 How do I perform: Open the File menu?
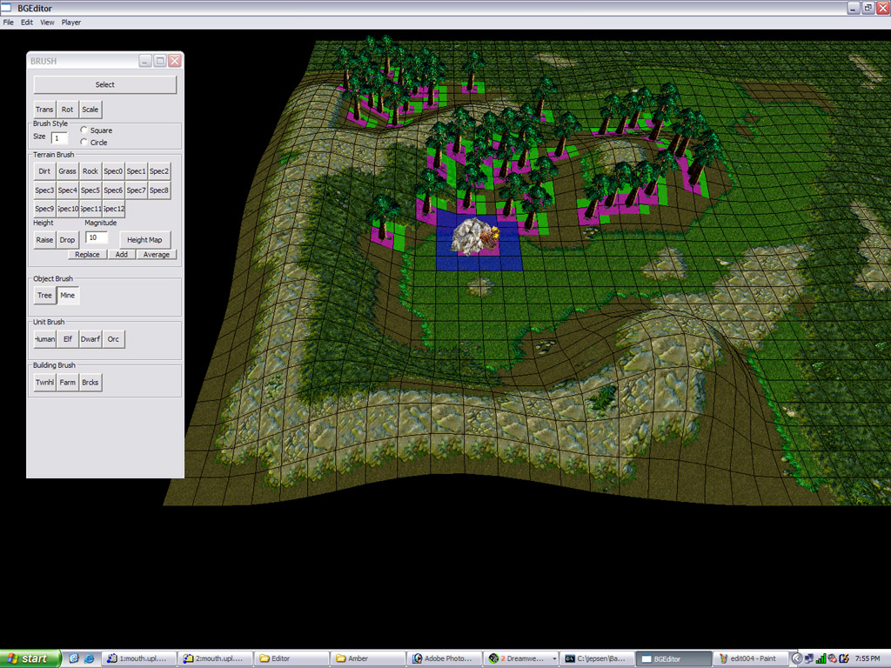9,23
